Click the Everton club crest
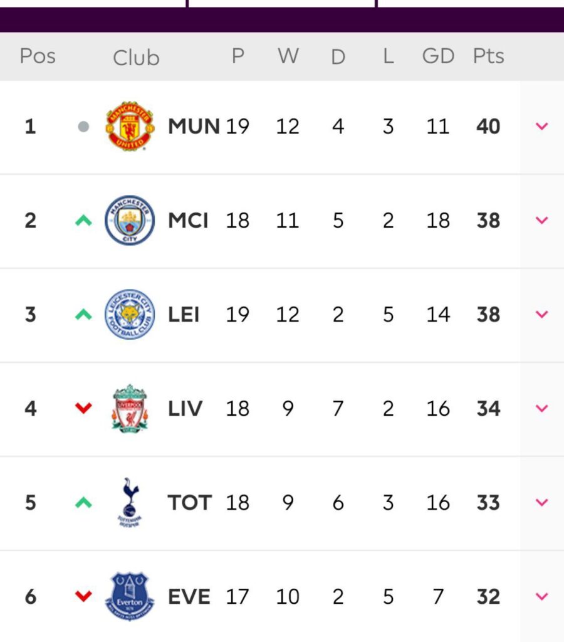The width and height of the screenshot is (564, 642). click(x=130, y=597)
